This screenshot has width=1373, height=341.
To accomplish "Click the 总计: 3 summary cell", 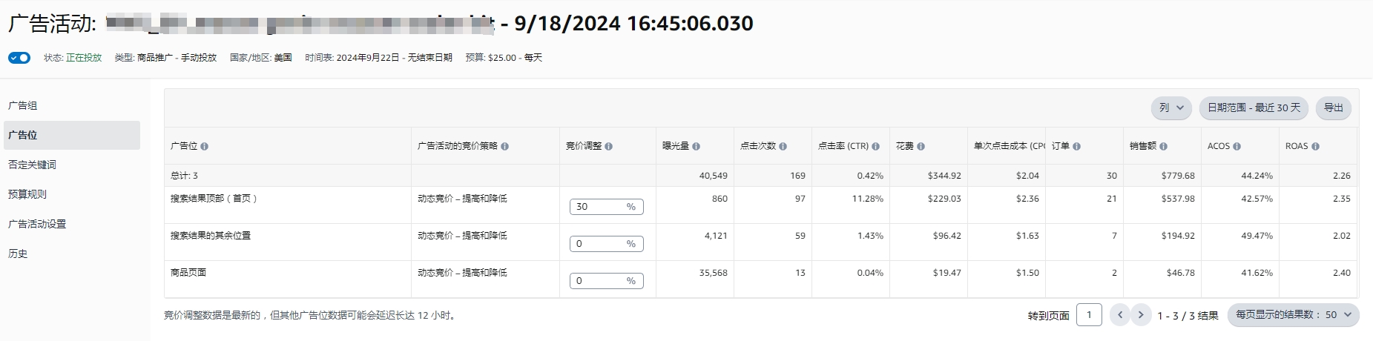I will (184, 176).
